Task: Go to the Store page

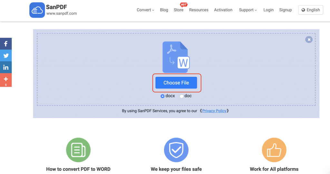Action: tap(179, 10)
